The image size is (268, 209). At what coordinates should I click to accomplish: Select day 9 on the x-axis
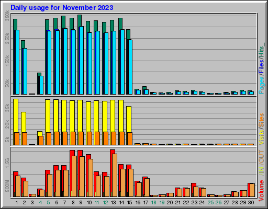tap(81, 203)
